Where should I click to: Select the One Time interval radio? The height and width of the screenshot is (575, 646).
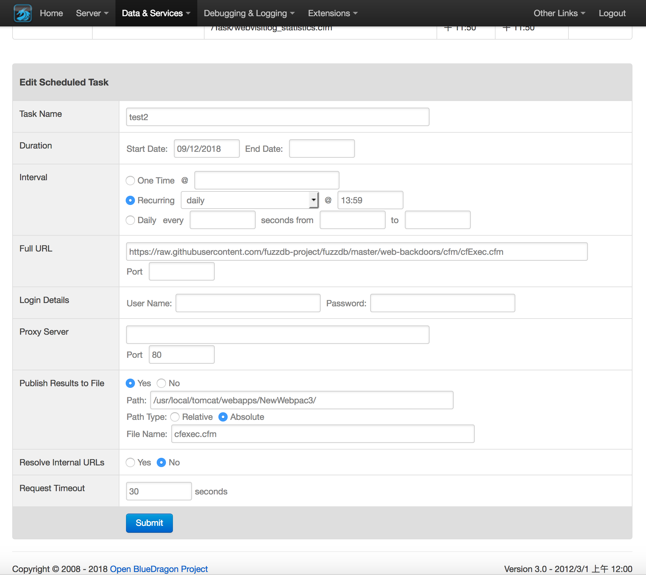(130, 181)
